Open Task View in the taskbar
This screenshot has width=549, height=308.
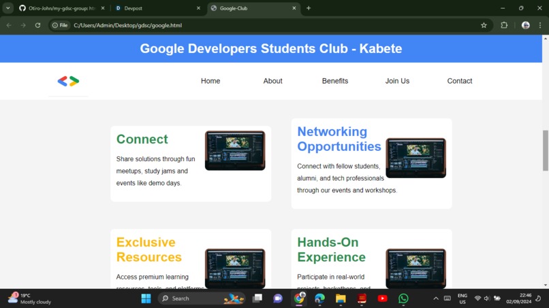coord(257,298)
